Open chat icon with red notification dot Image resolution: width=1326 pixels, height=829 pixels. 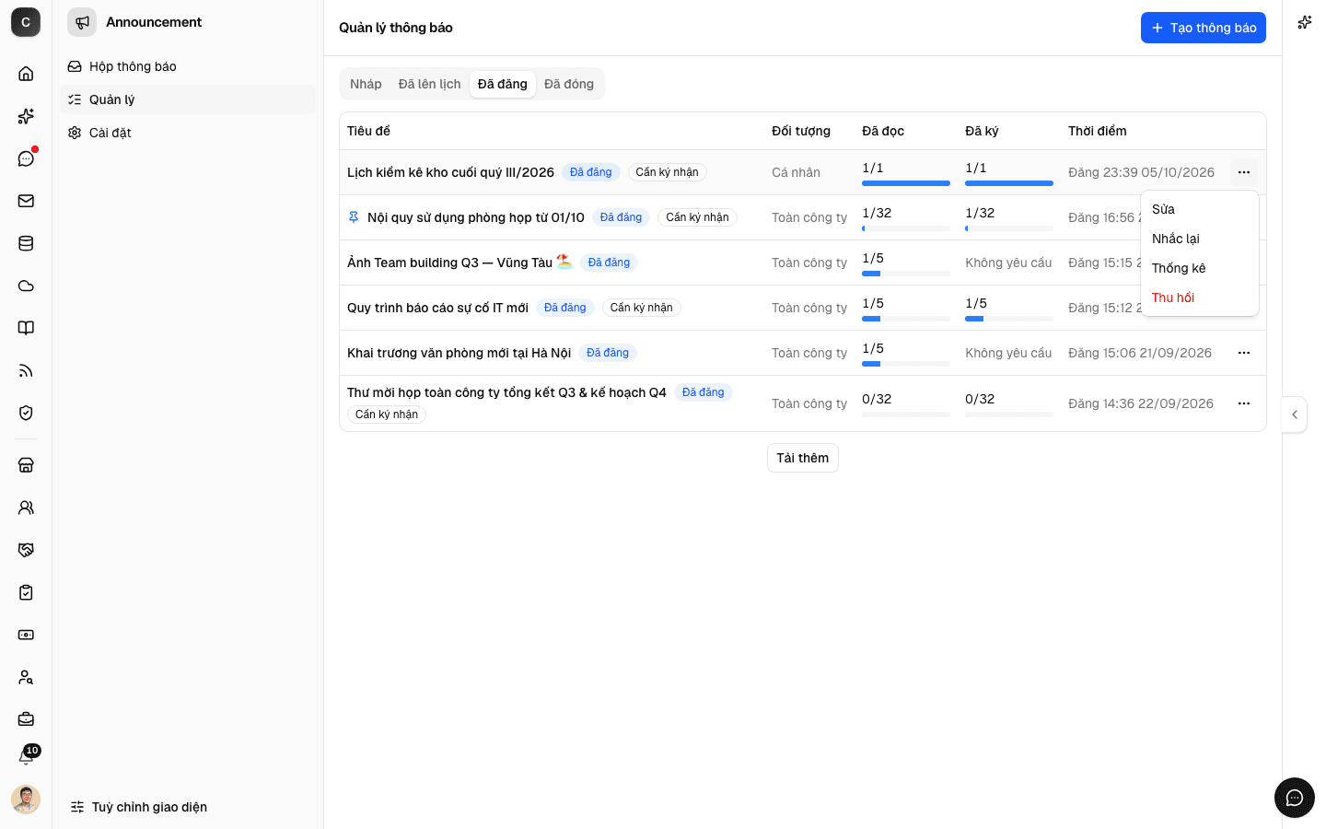(x=26, y=158)
